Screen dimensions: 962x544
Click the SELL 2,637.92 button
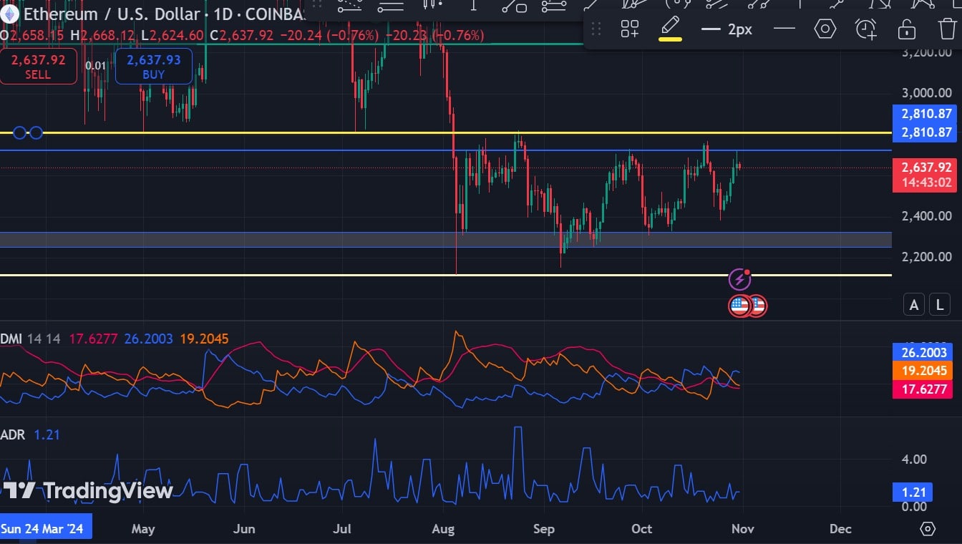coord(38,67)
